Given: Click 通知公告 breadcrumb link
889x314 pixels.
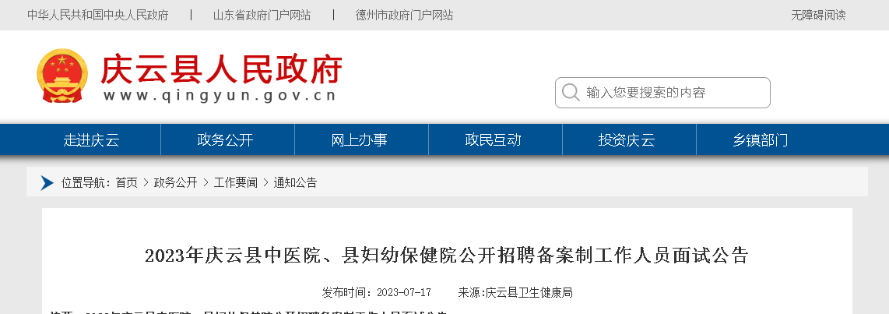Looking at the screenshot, I should [295, 183].
